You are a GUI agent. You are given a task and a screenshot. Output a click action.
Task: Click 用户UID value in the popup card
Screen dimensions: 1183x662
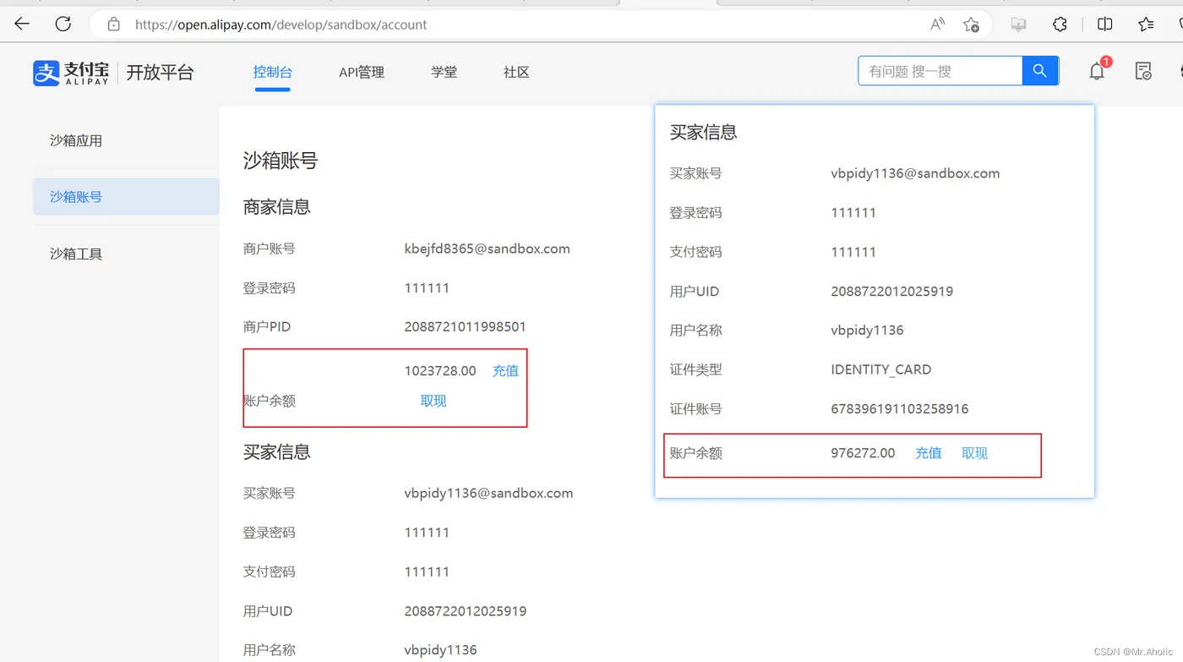(x=892, y=291)
